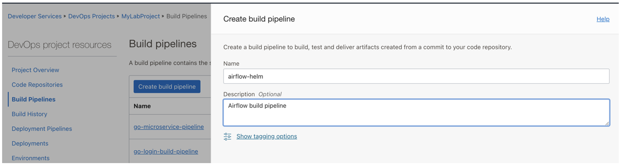Image resolution: width=623 pixels, height=166 pixels.
Task: Click the Name column header
Action: tap(142, 106)
